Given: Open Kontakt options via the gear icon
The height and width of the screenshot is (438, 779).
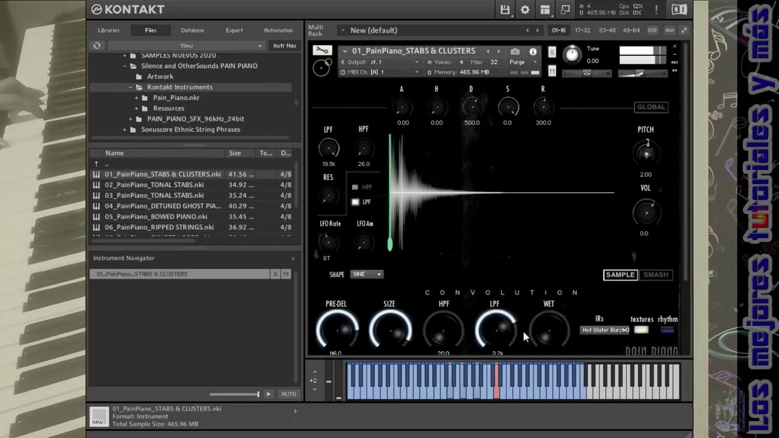Looking at the screenshot, I should click(x=525, y=10).
